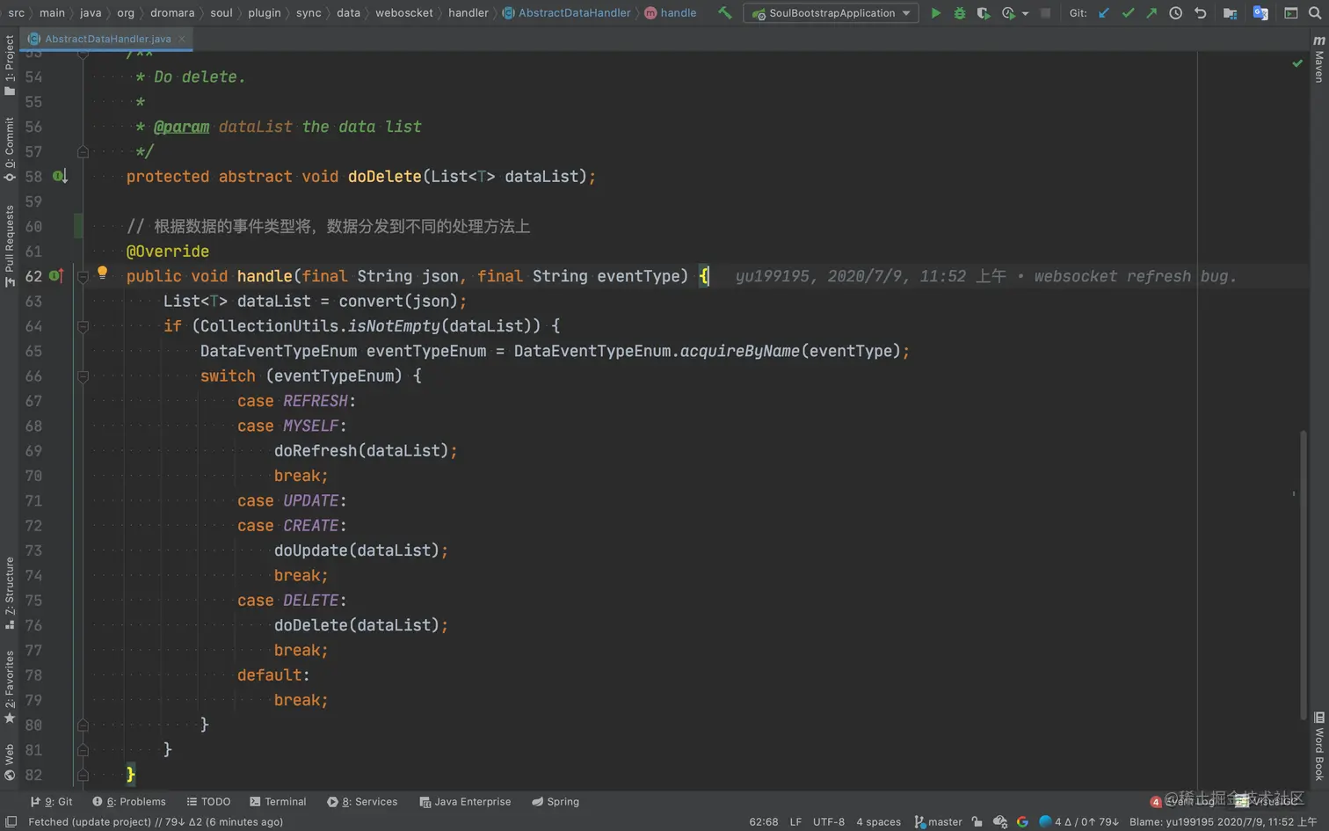This screenshot has height=831, width=1329.
Task: Open the Git tool window tab
Action: click(51, 802)
